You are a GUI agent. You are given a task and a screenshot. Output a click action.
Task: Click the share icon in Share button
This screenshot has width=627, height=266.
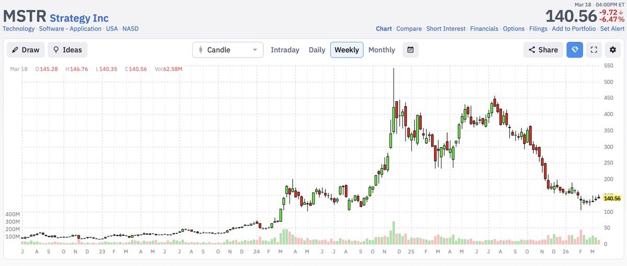click(x=532, y=50)
